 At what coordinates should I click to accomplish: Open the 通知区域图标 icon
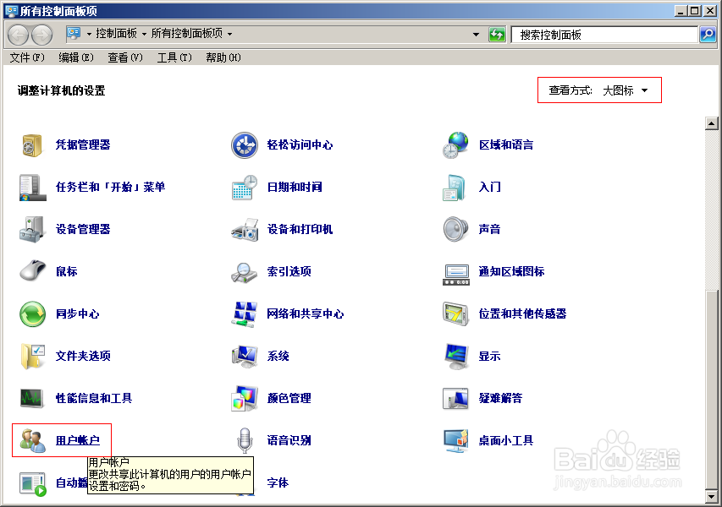coord(456,275)
